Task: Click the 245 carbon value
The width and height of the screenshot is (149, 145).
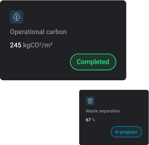Action: pos(16,45)
